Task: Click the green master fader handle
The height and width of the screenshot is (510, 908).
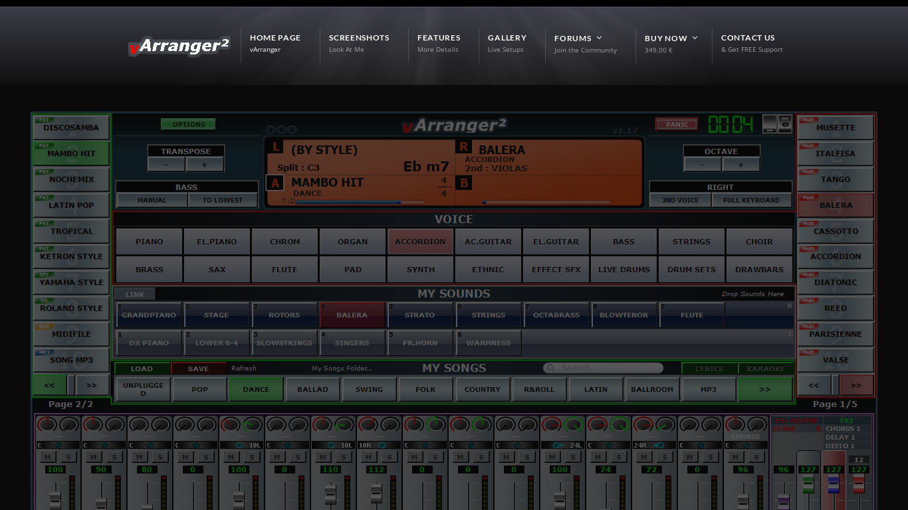Action: tap(808, 483)
